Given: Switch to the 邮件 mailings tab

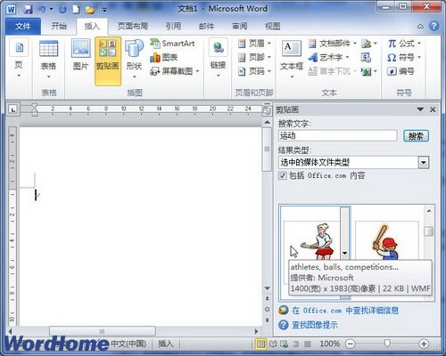Looking at the screenshot, I should pyautogui.click(x=206, y=27).
